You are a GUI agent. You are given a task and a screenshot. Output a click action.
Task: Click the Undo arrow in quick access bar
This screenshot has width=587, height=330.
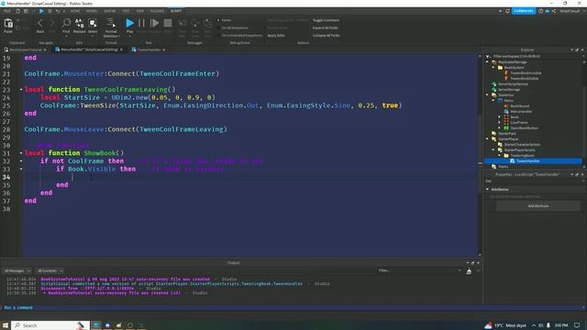[57, 11]
